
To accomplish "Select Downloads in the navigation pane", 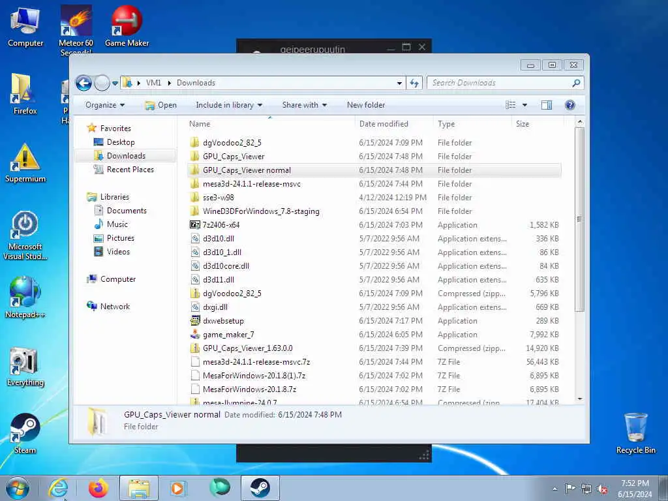I will click(126, 155).
